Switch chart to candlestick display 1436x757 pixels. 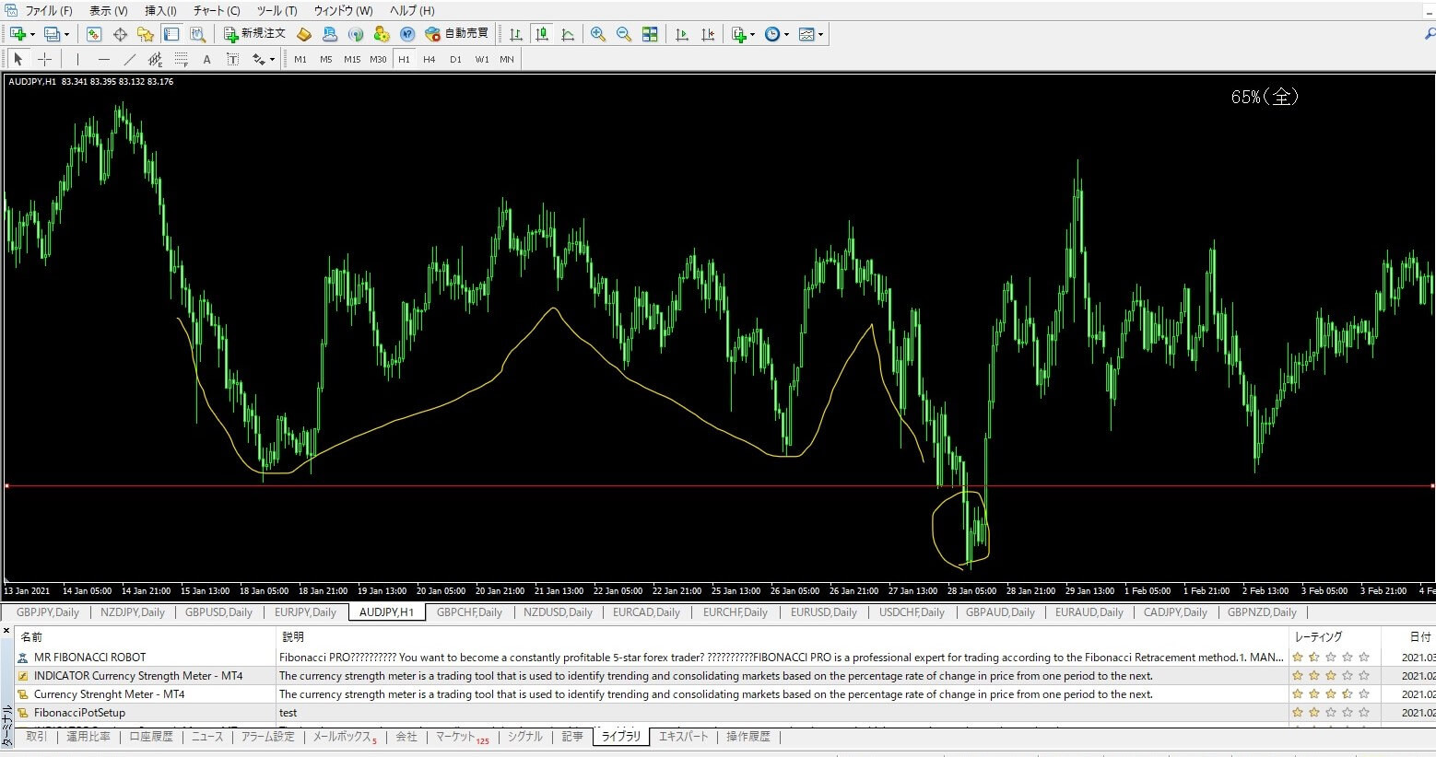542,34
